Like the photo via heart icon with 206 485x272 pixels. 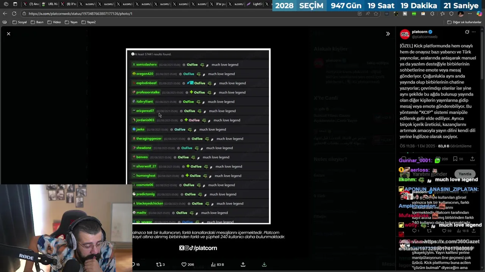[188, 264]
